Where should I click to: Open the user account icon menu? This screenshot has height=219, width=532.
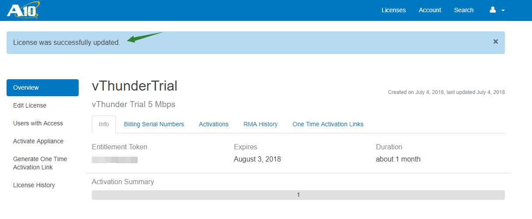(493, 10)
